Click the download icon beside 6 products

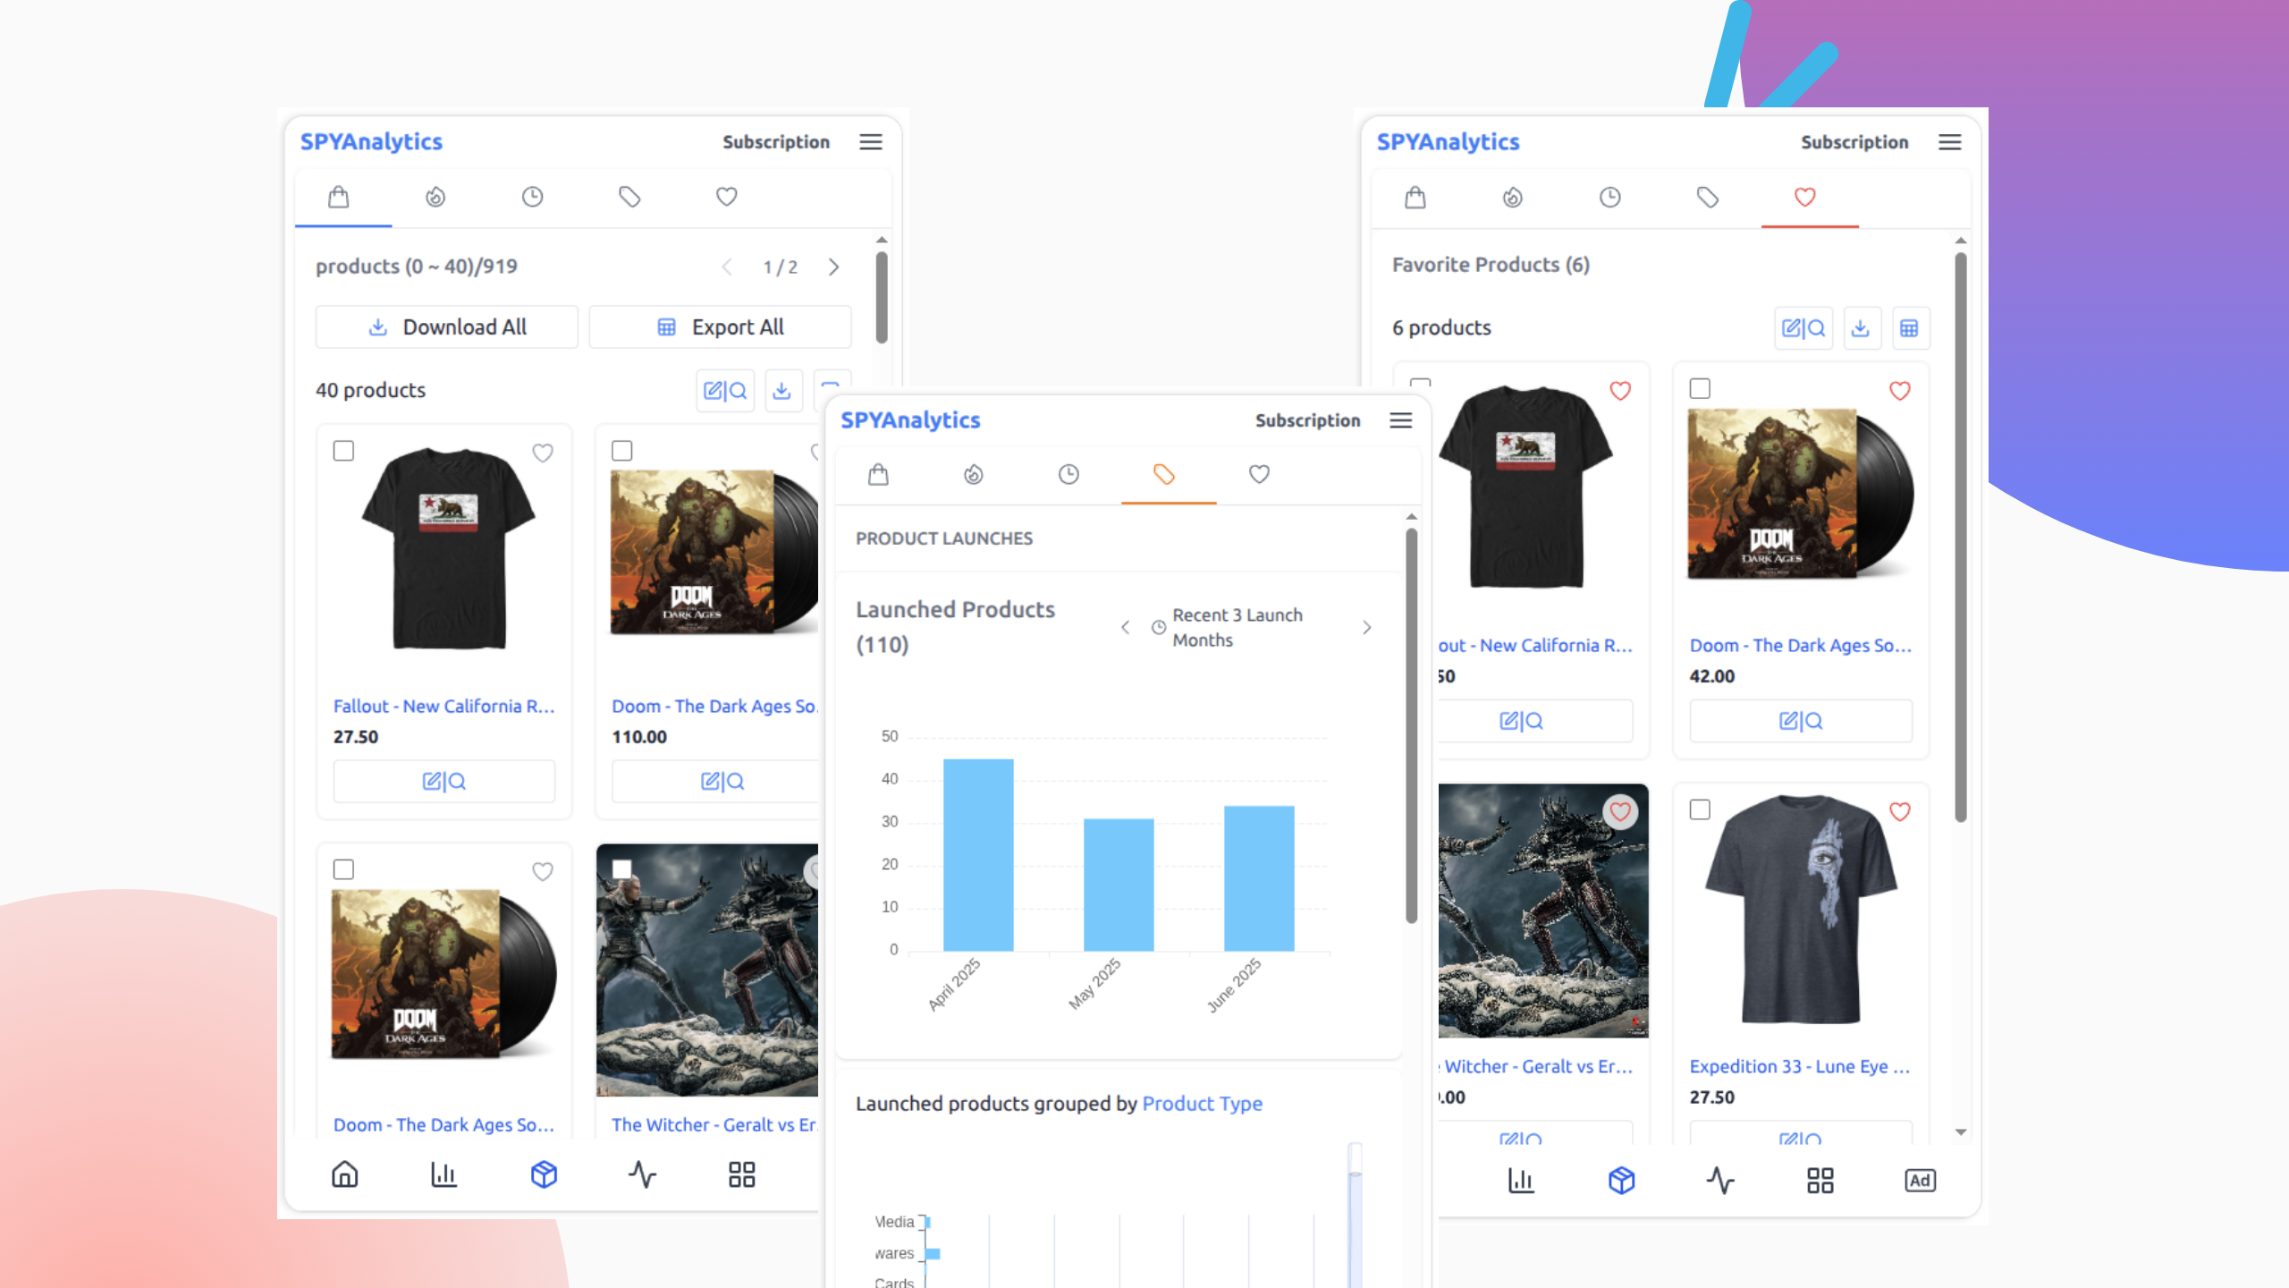click(x=1862, y=327)
